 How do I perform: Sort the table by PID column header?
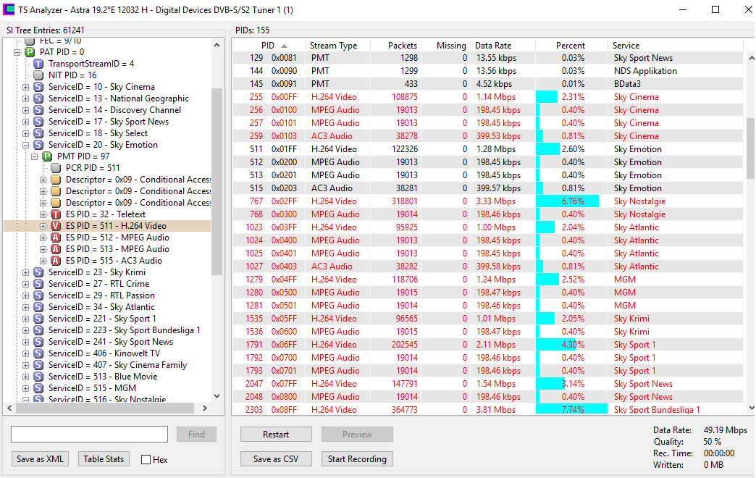coord(269,46)
